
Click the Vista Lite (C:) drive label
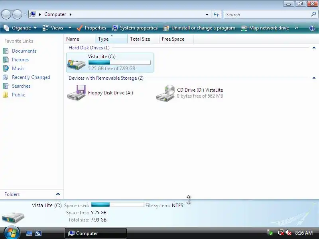(x=102, y=57)
